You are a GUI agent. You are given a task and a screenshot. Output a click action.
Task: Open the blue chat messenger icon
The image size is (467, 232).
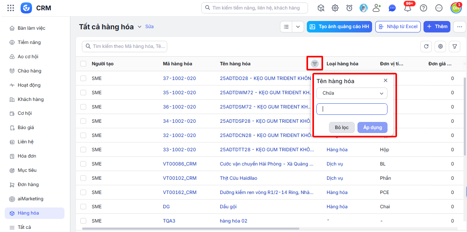(392, 8)
